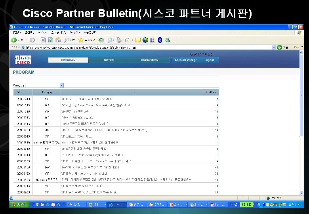309x214 pixels.
Task: Click the blue Bluetooth toolbar icon
Action: point(160,40)
